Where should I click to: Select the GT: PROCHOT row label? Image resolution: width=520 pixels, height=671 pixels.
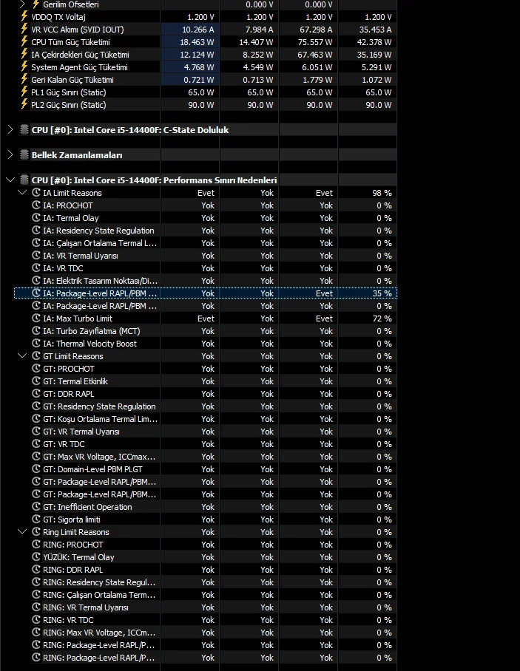[69, 369]
